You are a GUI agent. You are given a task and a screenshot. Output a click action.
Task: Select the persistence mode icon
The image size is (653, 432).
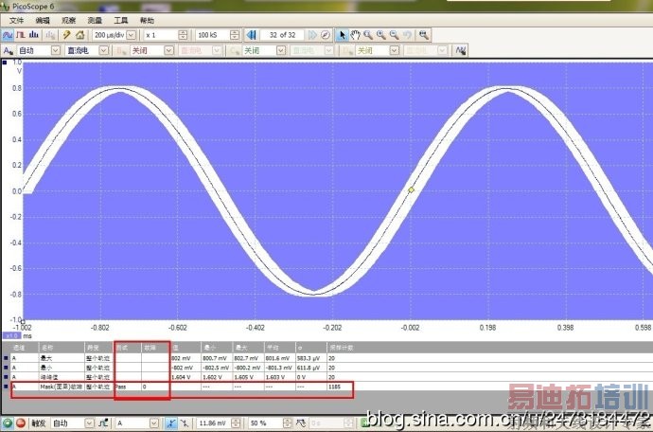[x=21, y=35]
